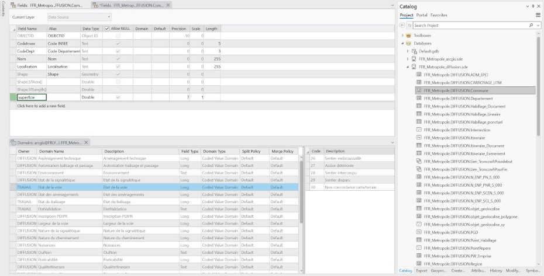Click the Commune polygon feature class icon
544x276 pixels.
point(419,90)
